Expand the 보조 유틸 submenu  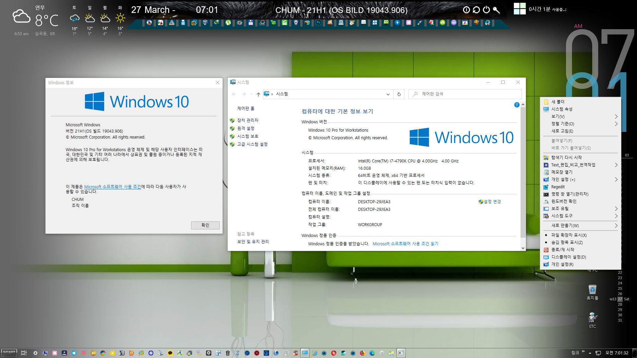click(x=580, y=209)
